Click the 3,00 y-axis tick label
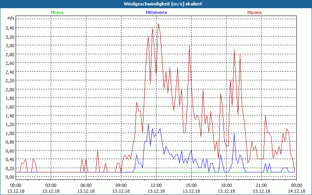The image size is (312, 195). [10, 45]
